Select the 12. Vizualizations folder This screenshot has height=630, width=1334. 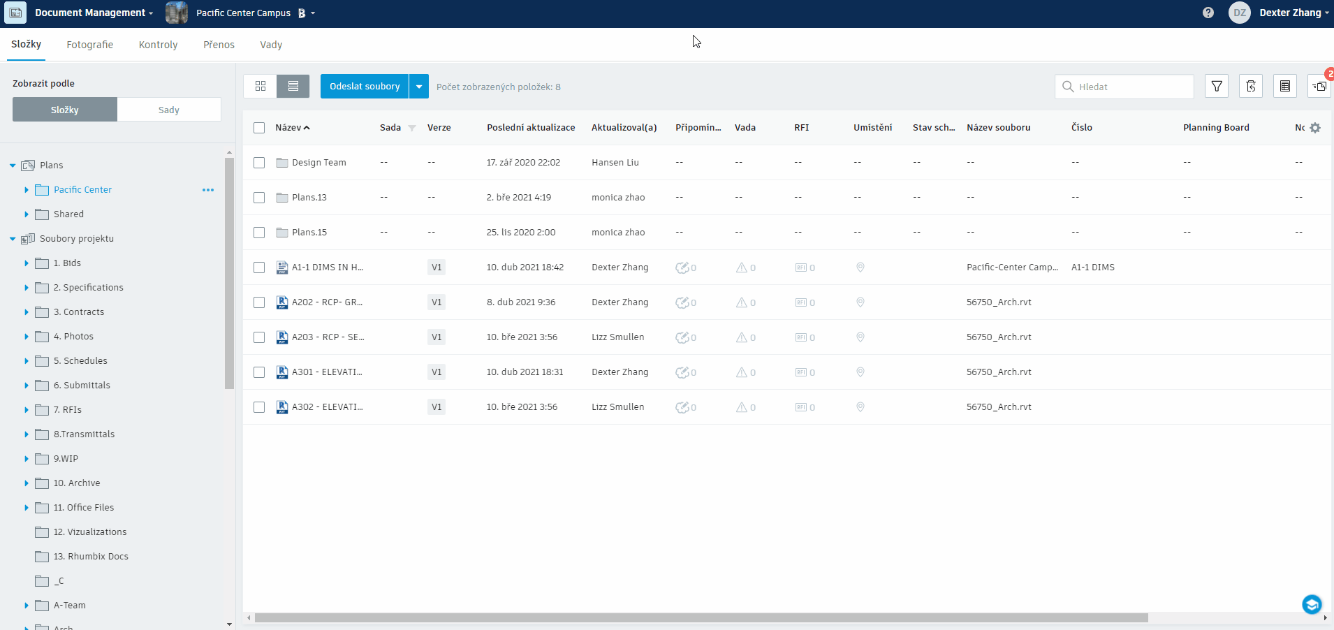90,532
